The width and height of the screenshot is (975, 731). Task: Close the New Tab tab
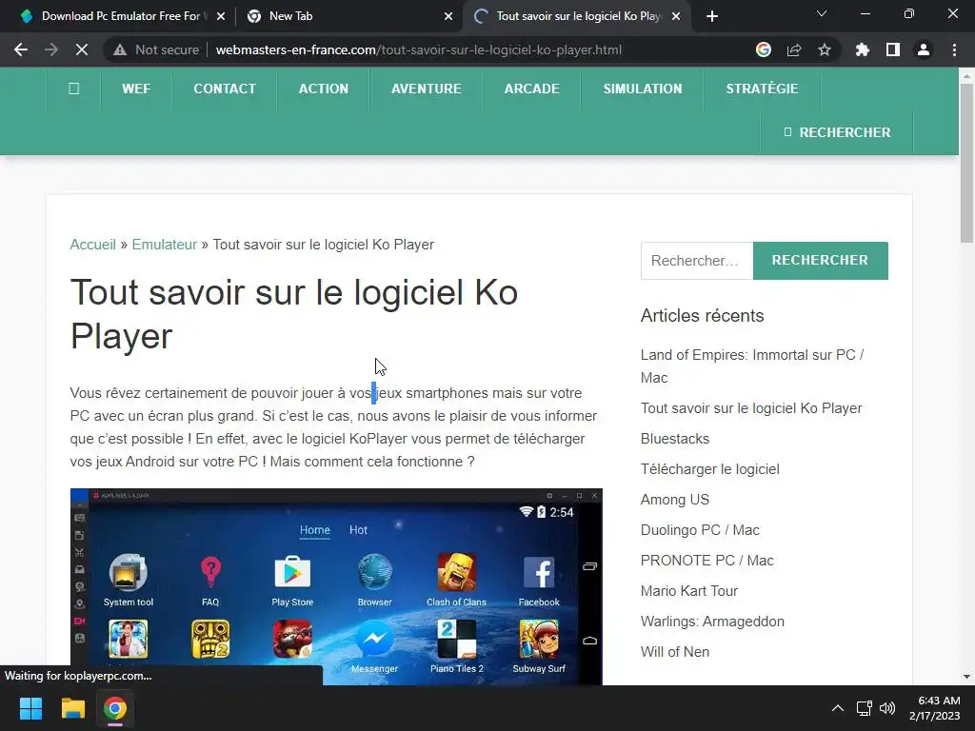tap(448, 16)
